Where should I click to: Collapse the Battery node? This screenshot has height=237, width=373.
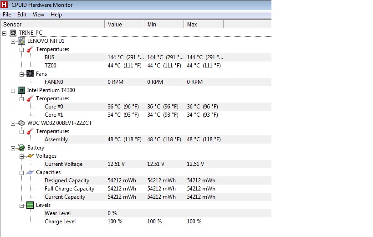(13, 148)
